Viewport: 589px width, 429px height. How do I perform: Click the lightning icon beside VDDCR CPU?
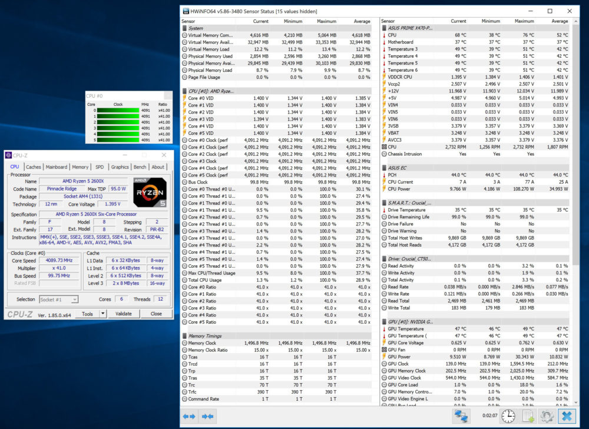(x=384, y=77)
